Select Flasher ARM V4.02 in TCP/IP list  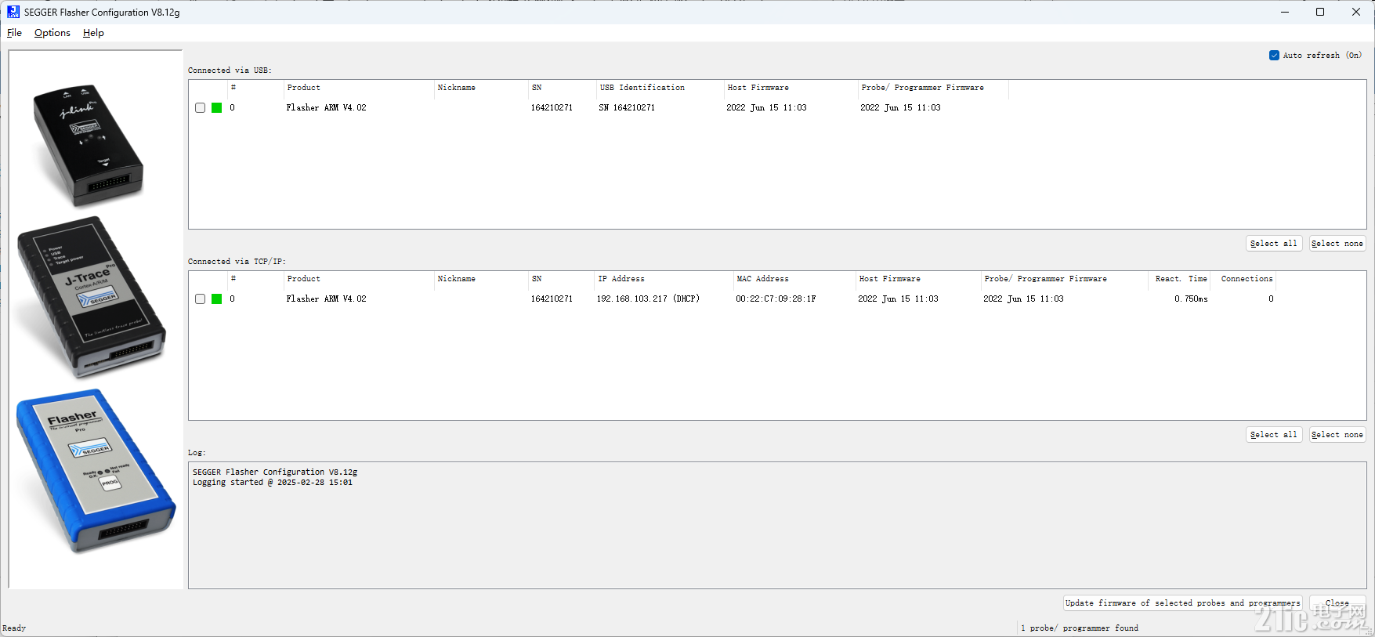coord(326,299)
